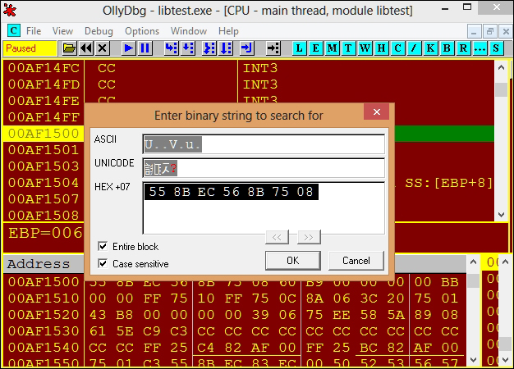The image size is (514, 369).
Task: Select disassembly row at address 00AF14FD
Action: pyautogui.click(x=44, y=84)
